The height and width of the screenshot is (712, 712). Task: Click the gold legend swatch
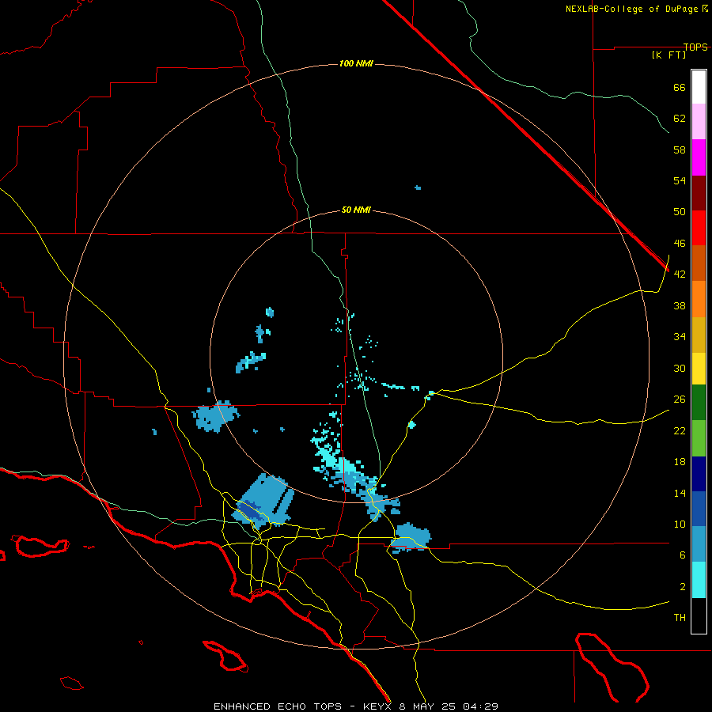(x=699, y=335)
